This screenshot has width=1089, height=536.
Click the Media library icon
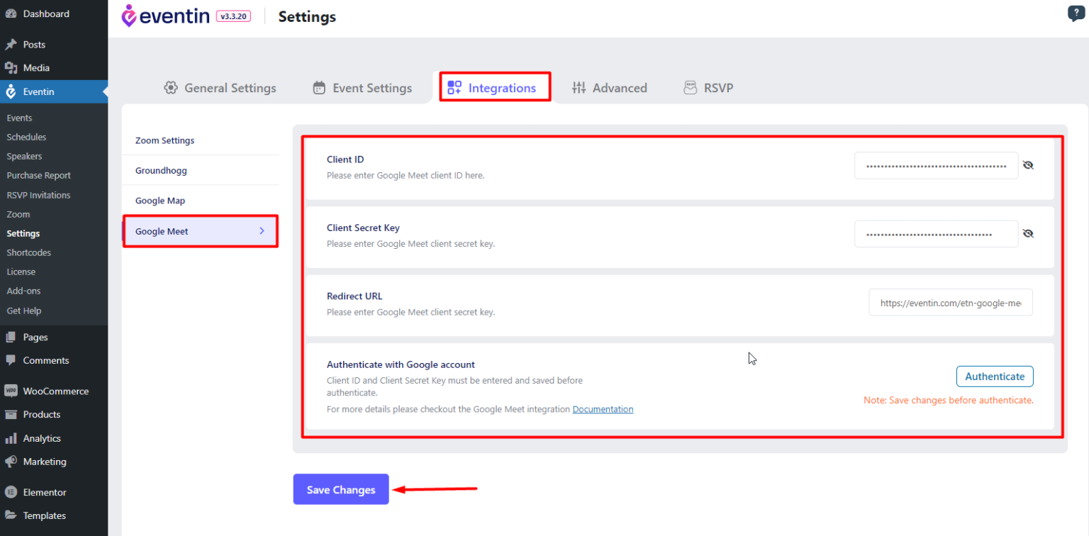pos(11,68)
